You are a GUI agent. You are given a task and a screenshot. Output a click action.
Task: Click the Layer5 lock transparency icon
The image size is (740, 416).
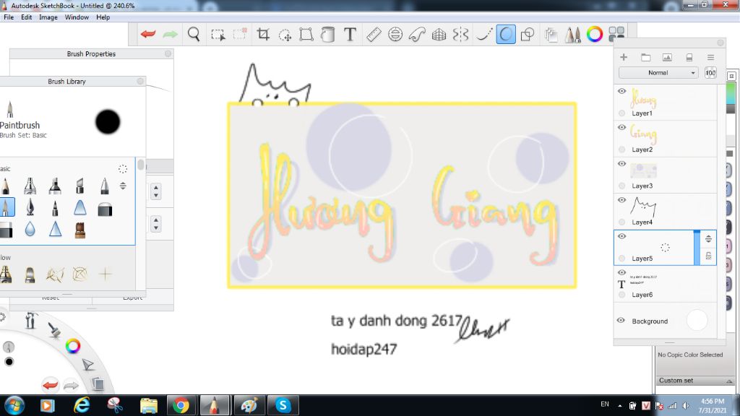tap(708, 256)
